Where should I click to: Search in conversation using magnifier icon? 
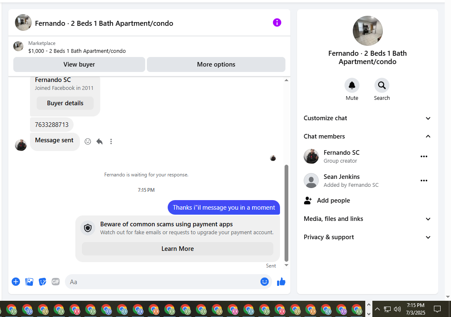pyautogui.click(x=382, y=85)
